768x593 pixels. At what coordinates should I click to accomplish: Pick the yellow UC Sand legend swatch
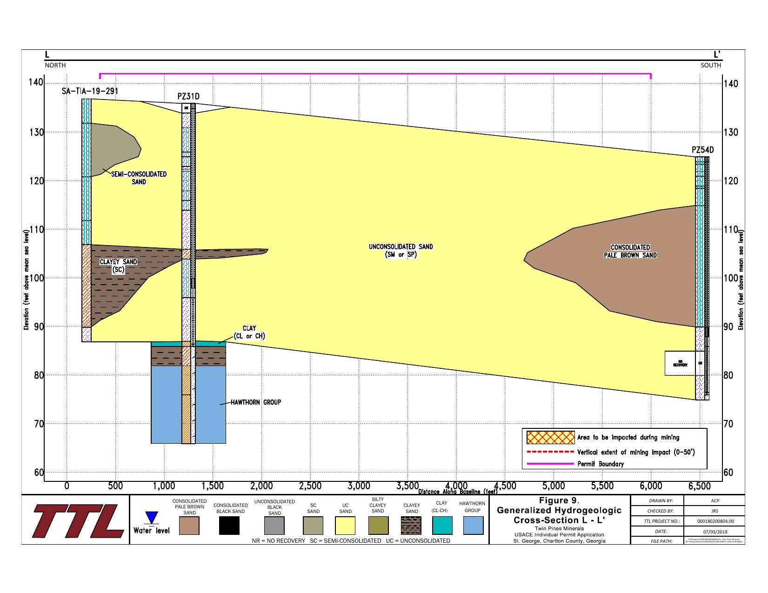345,526
